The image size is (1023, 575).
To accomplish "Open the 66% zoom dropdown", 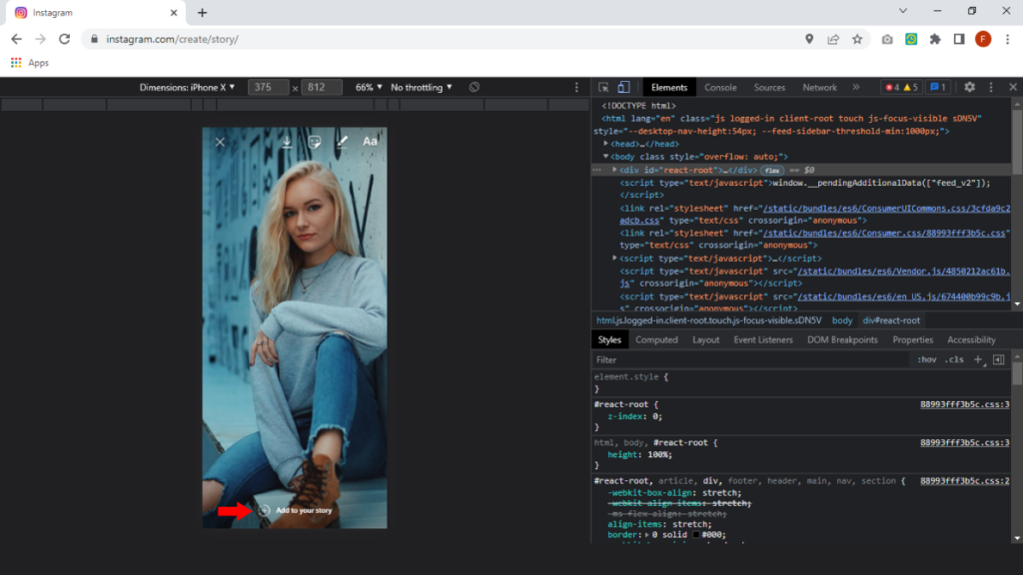I will 369,88.
